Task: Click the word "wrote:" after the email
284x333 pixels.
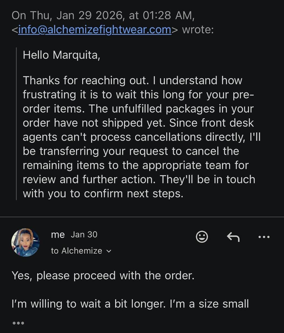Action: click(198, 30)
